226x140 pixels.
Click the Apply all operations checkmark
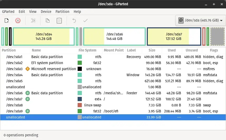coord(86,20)
